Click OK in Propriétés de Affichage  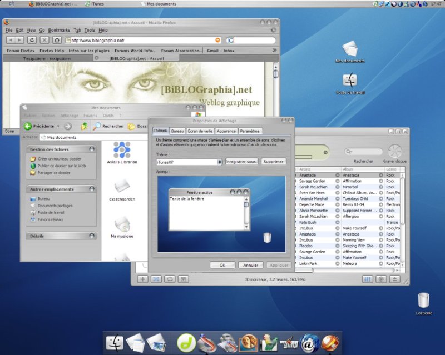[x=222, y=265]
